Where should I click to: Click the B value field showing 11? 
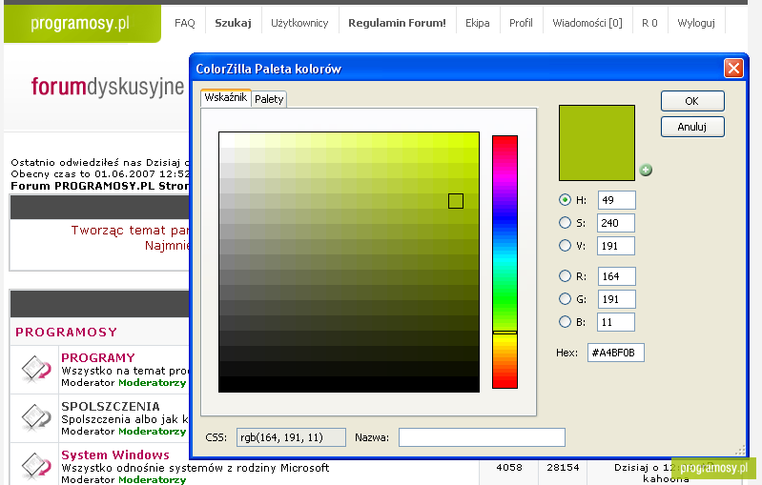[x=616, y=322]
